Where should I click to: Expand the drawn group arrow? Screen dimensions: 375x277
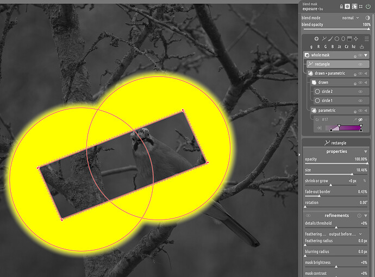pos(366,82)
